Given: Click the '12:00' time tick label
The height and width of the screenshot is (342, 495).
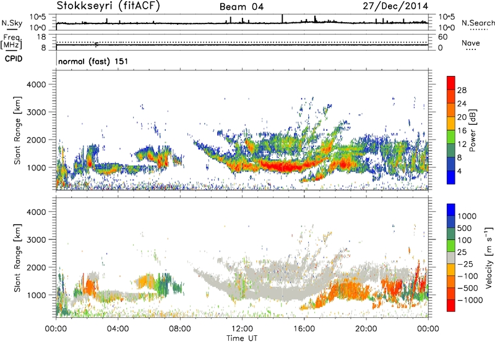Looking at the screenshot, I should tap(242, 329).
